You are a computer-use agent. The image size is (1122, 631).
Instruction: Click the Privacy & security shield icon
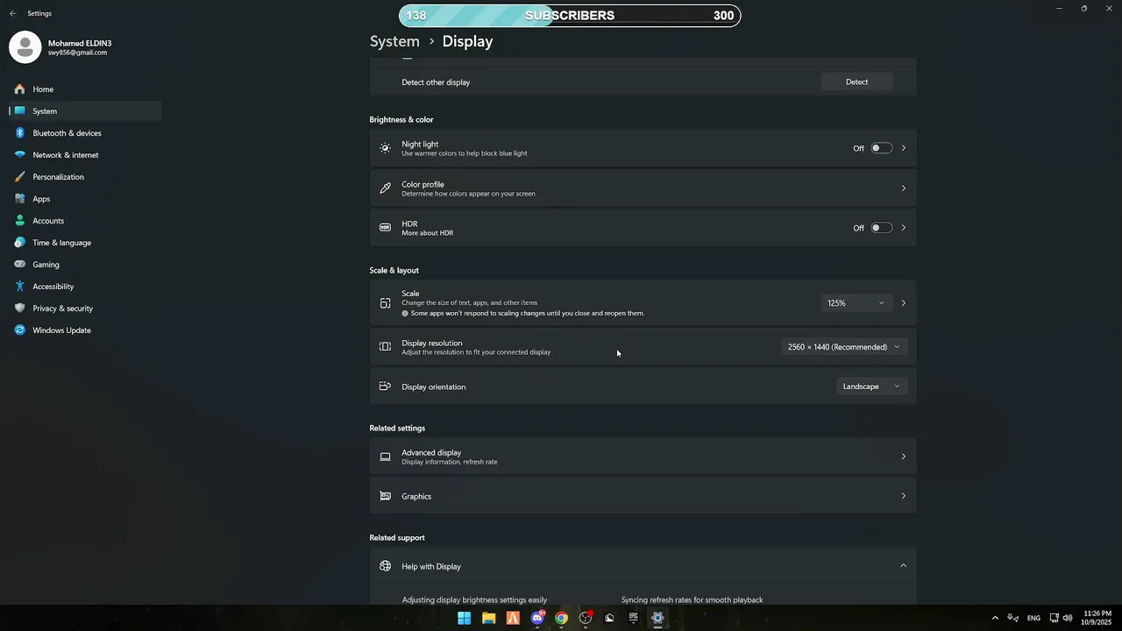click(19, 308)
